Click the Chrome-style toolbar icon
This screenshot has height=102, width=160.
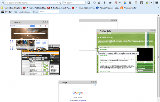pos(147,3)
